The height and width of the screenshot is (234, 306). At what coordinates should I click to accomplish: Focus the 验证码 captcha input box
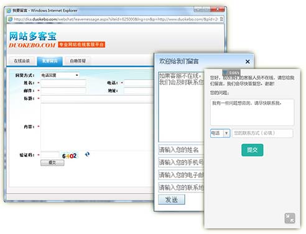[50, 155]
